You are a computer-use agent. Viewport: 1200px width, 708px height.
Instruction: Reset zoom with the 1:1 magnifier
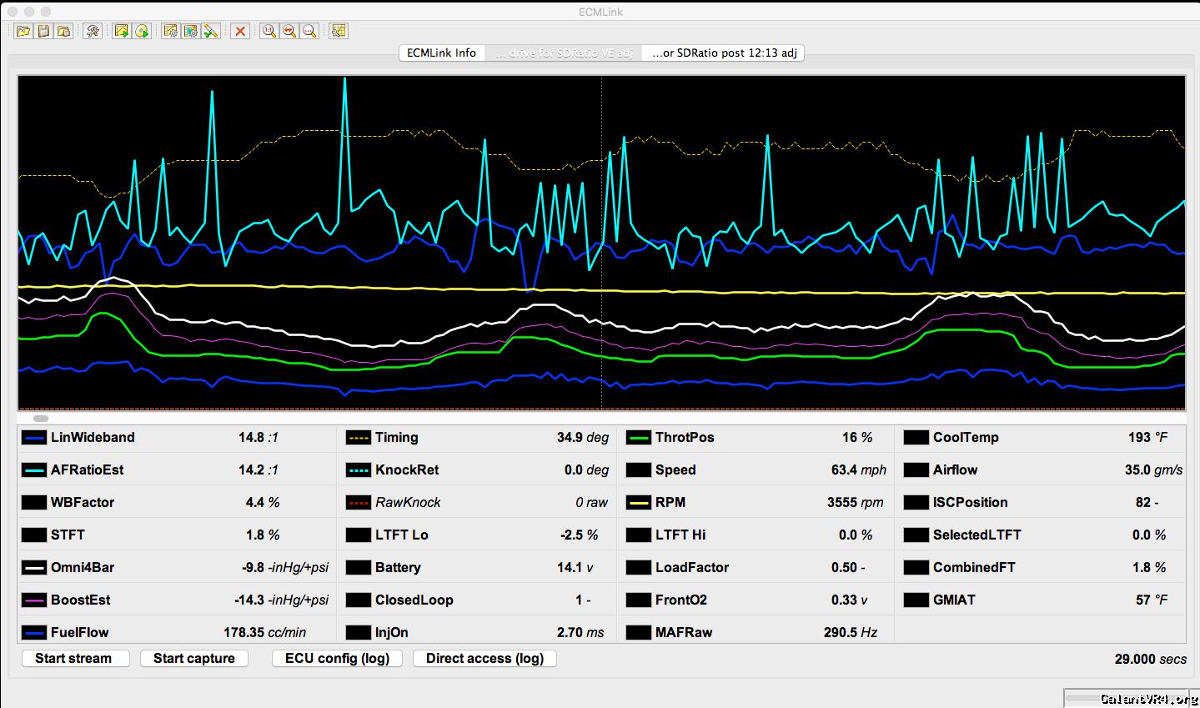click(x=269, y=31)
